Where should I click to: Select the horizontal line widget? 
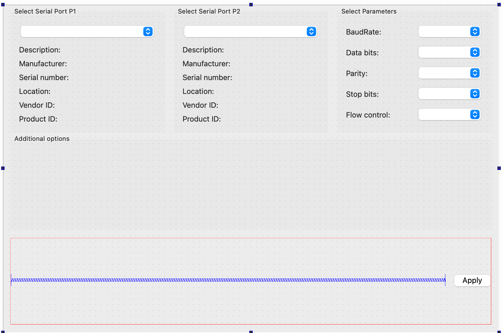(x=227, y=280)
